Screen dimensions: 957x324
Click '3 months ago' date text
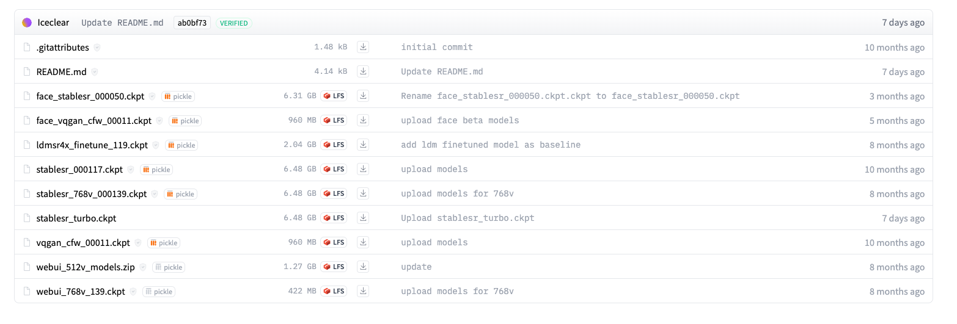click(897, 96)
